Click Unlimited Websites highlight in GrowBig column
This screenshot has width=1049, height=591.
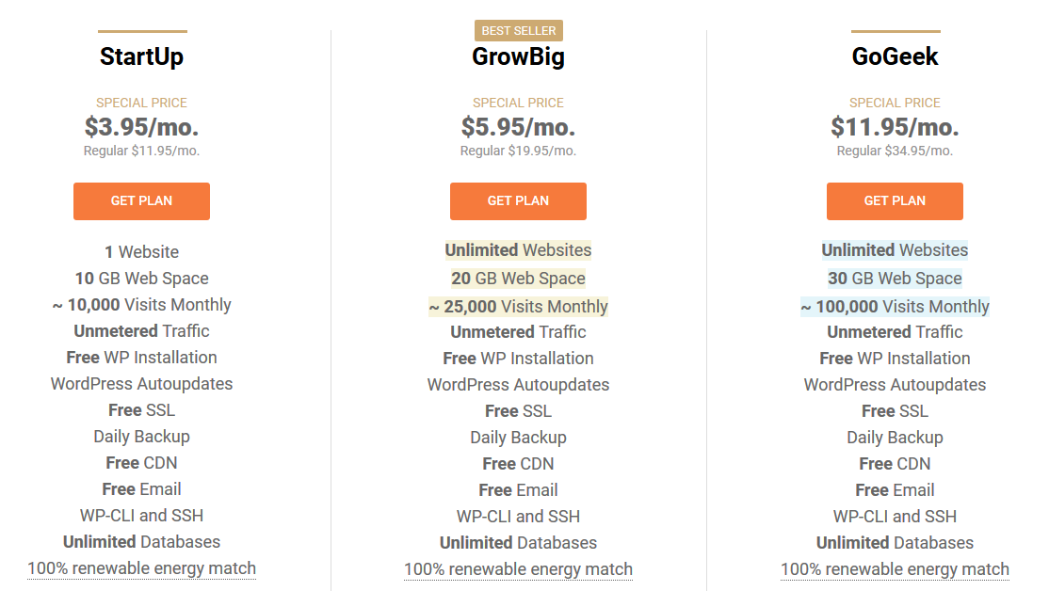tap(518, 249)
